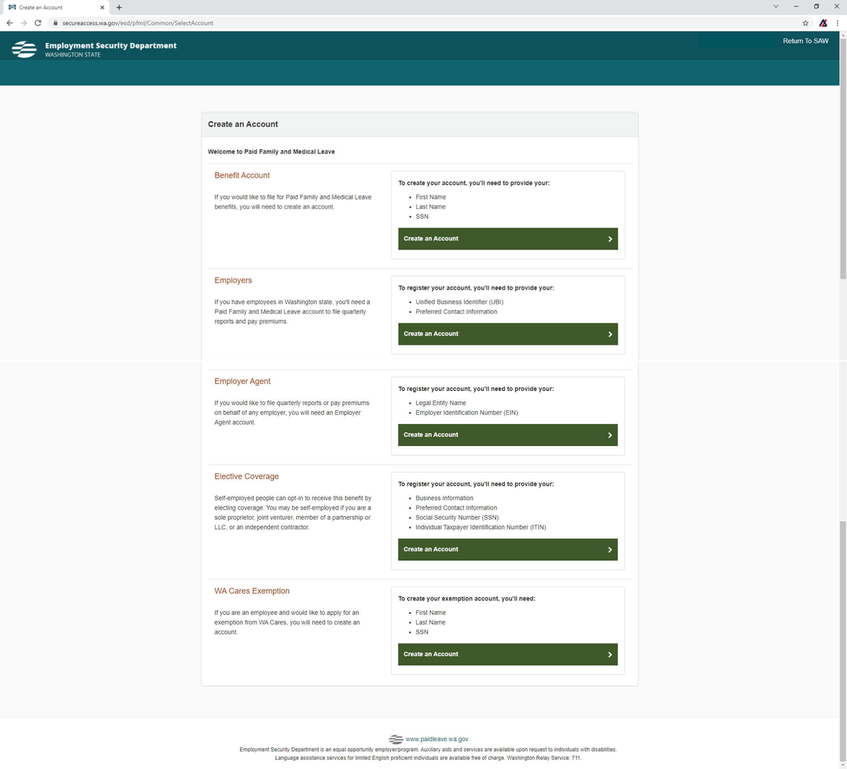Click the browser forward arrow icon

tap(24, 23)
